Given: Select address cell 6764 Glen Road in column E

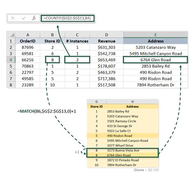Looking at the screenshot, I should pos(156,60).
